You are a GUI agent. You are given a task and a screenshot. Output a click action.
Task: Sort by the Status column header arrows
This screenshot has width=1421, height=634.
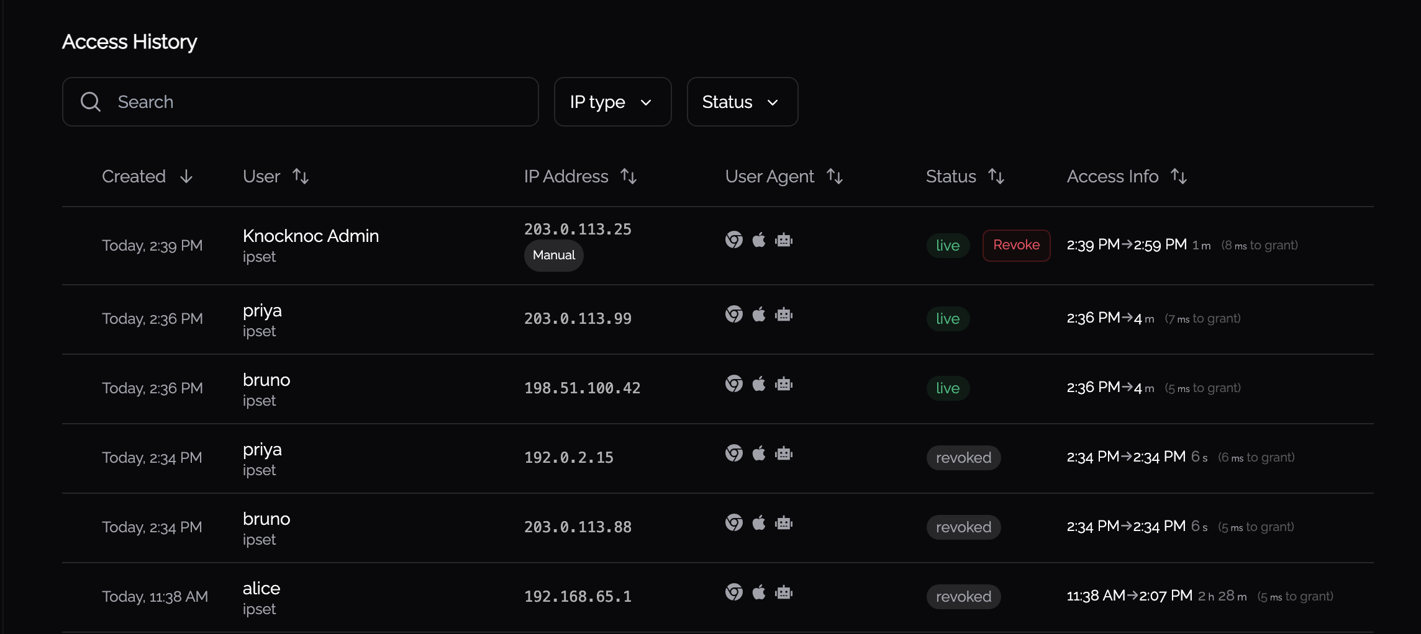pyautogui.click(x=996, y=177)
